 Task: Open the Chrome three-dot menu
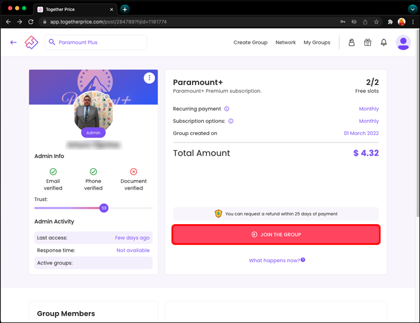[x=413, y=22]
